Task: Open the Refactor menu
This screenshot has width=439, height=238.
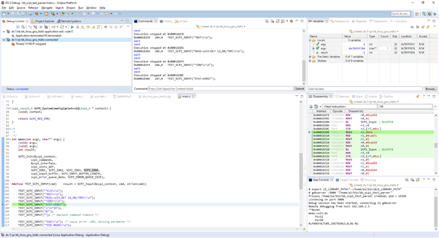Action: (33, 8)
